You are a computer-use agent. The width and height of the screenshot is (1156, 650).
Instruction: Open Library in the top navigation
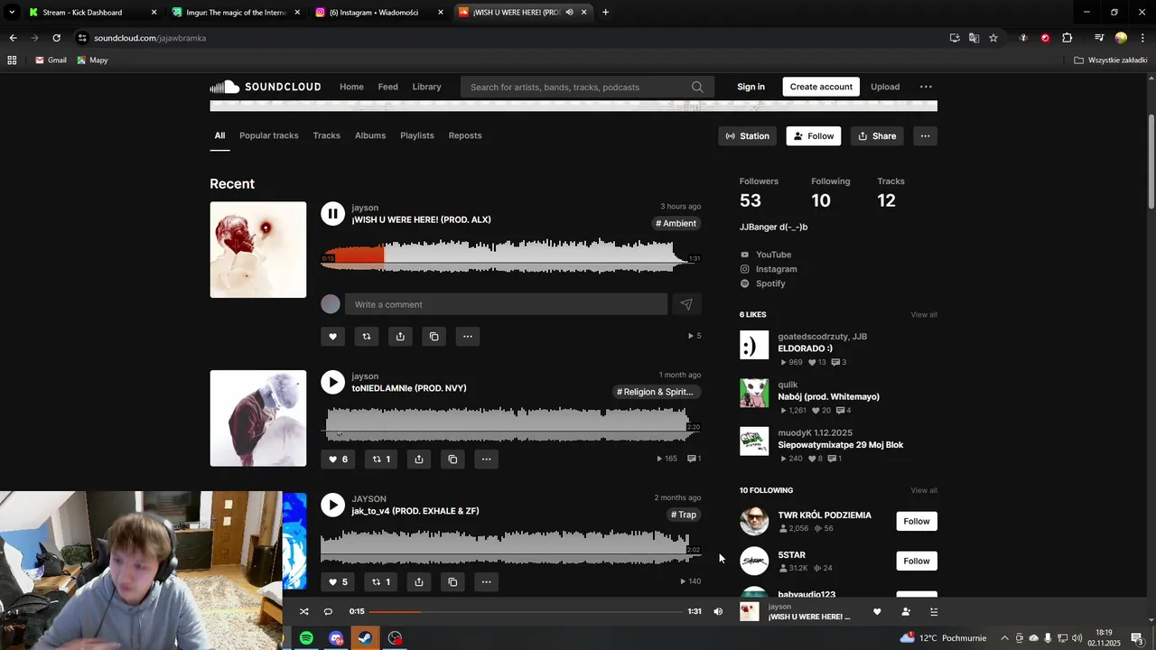pos(427,87)
